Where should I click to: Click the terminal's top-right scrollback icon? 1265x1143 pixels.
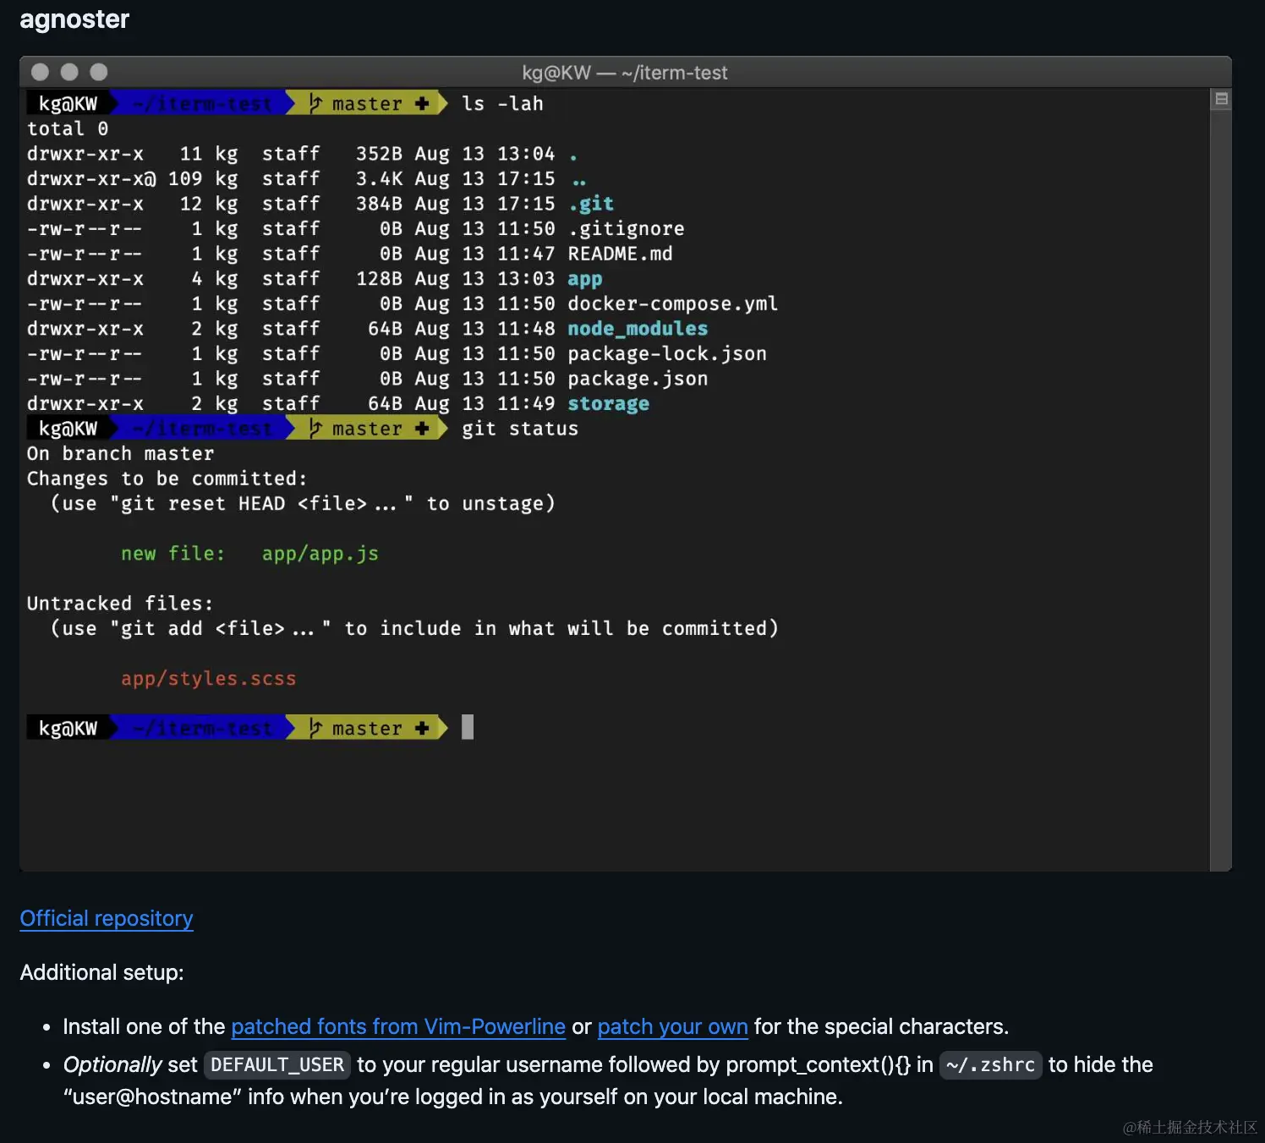coord(1222,99)
